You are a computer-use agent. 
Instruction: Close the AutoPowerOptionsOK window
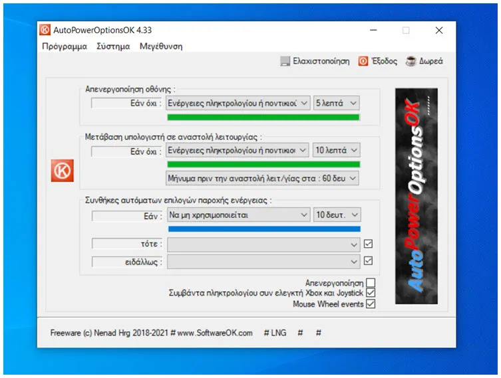439,31
